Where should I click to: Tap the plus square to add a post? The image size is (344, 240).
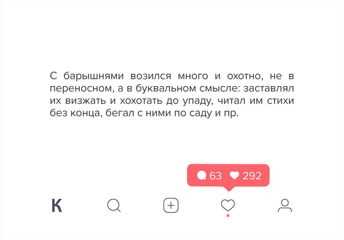[x=171, y=205]
